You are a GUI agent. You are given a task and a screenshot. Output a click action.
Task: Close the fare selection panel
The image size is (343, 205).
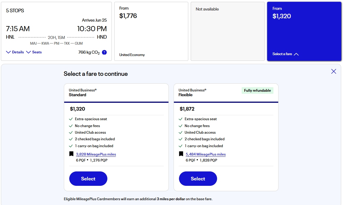[x=334, y=71]
